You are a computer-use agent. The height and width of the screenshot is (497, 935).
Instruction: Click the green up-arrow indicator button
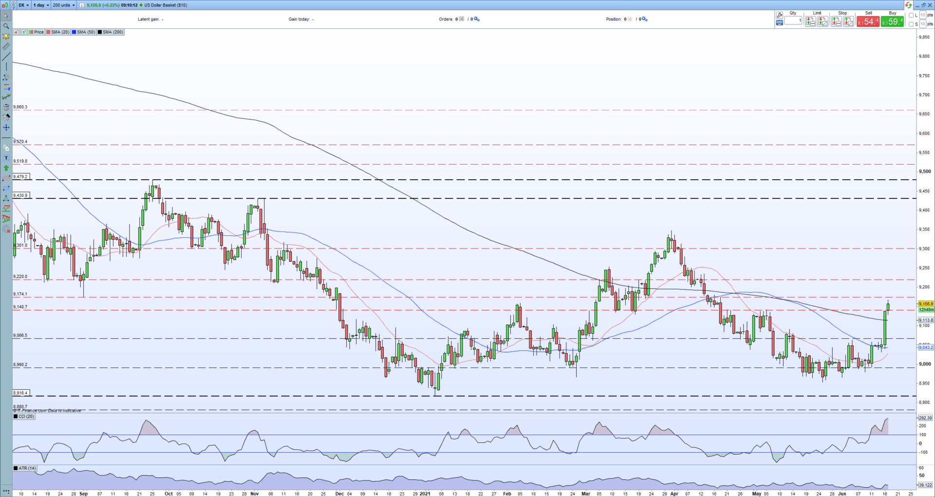coord(23,32)
